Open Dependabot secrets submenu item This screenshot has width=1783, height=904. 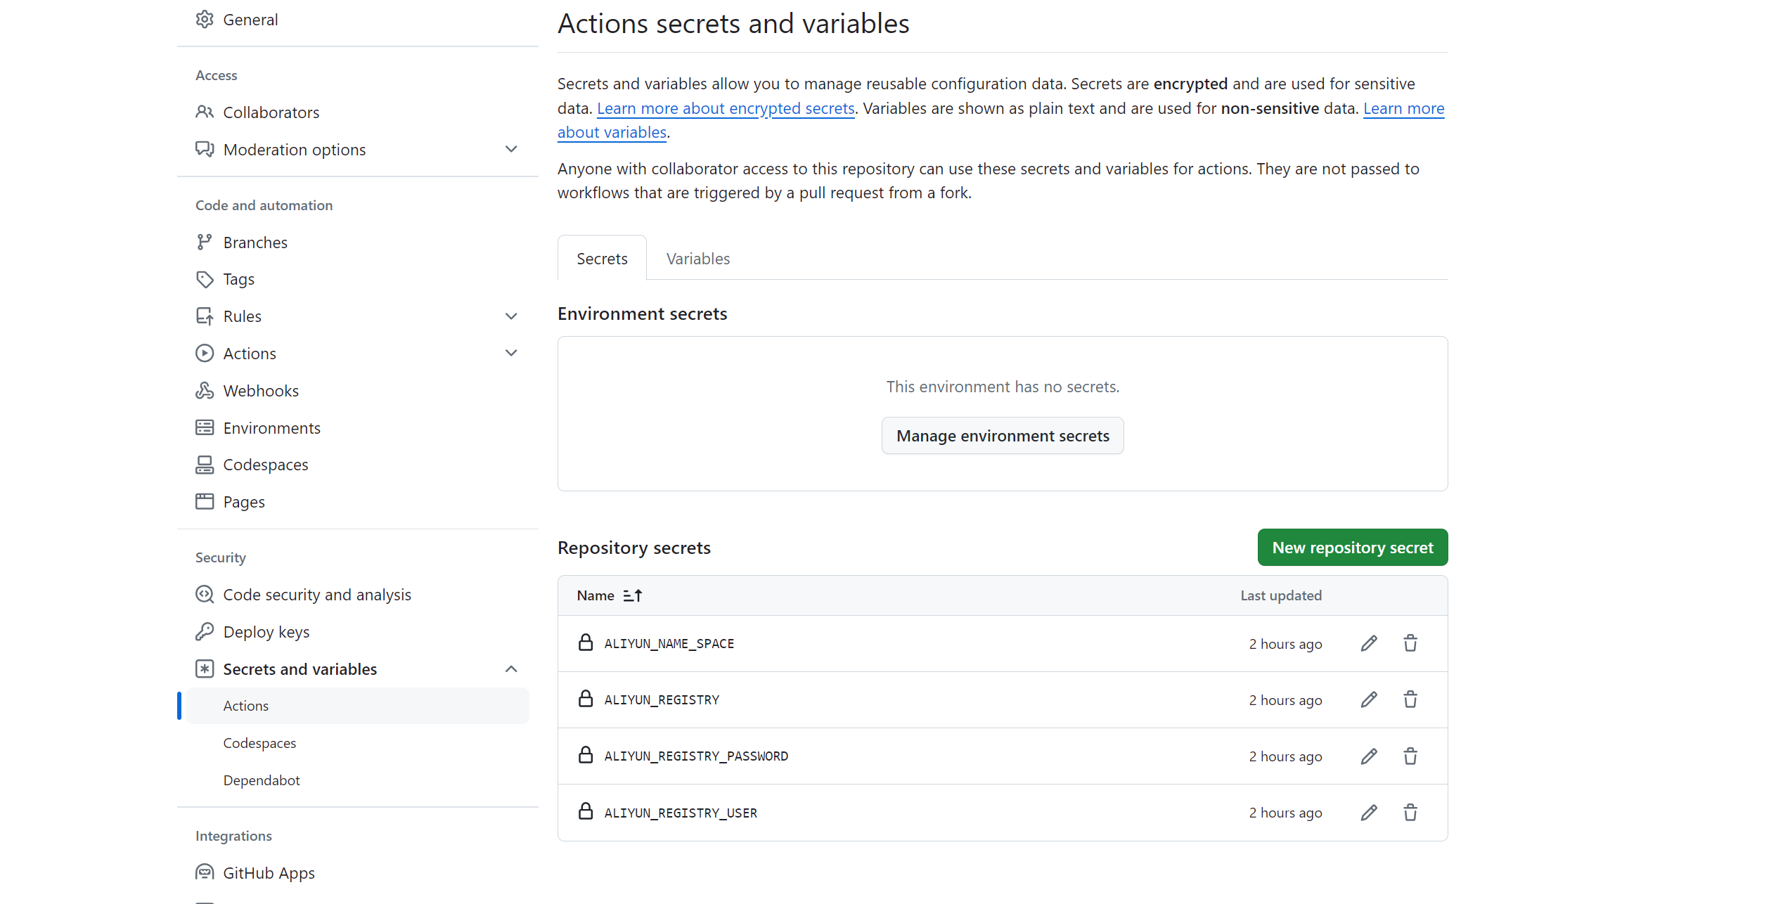pyautogui.click(x=261, y=780)
